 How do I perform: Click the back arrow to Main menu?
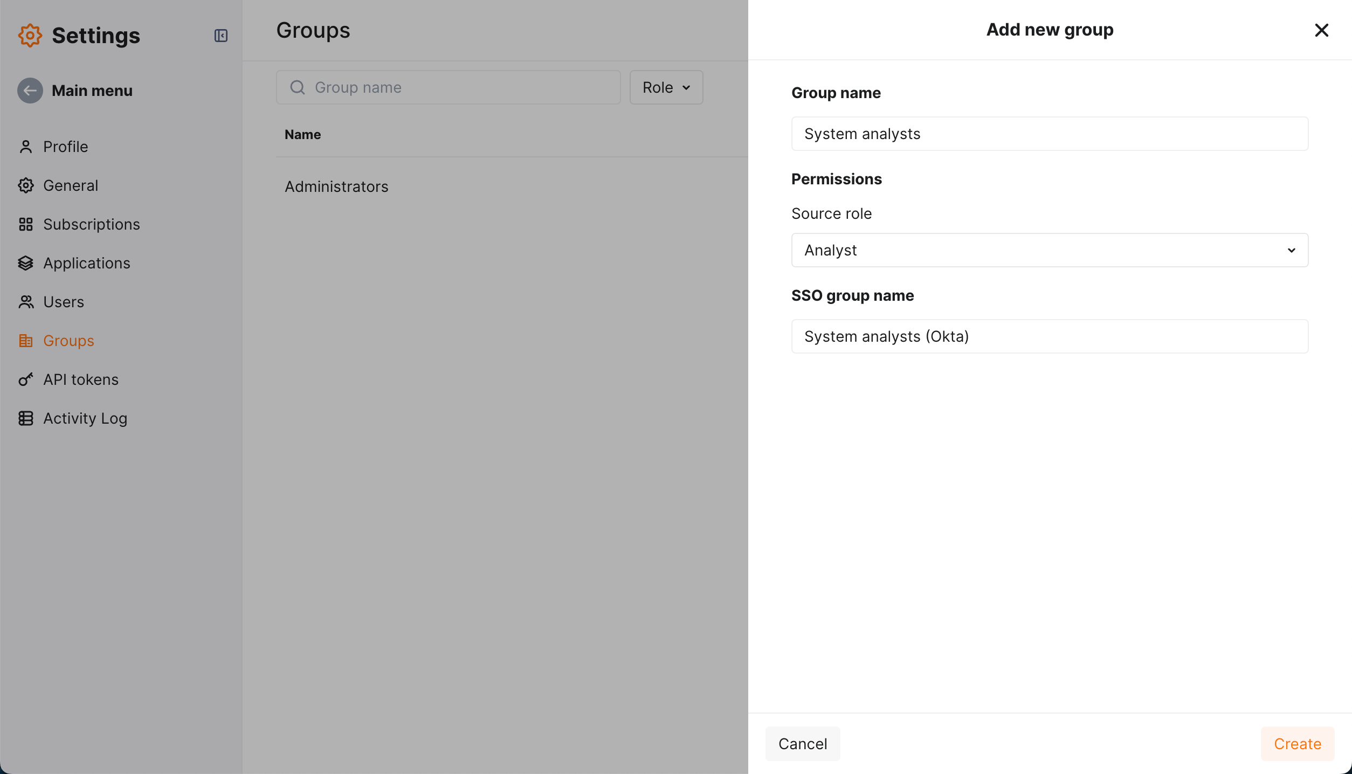[30, 90]
